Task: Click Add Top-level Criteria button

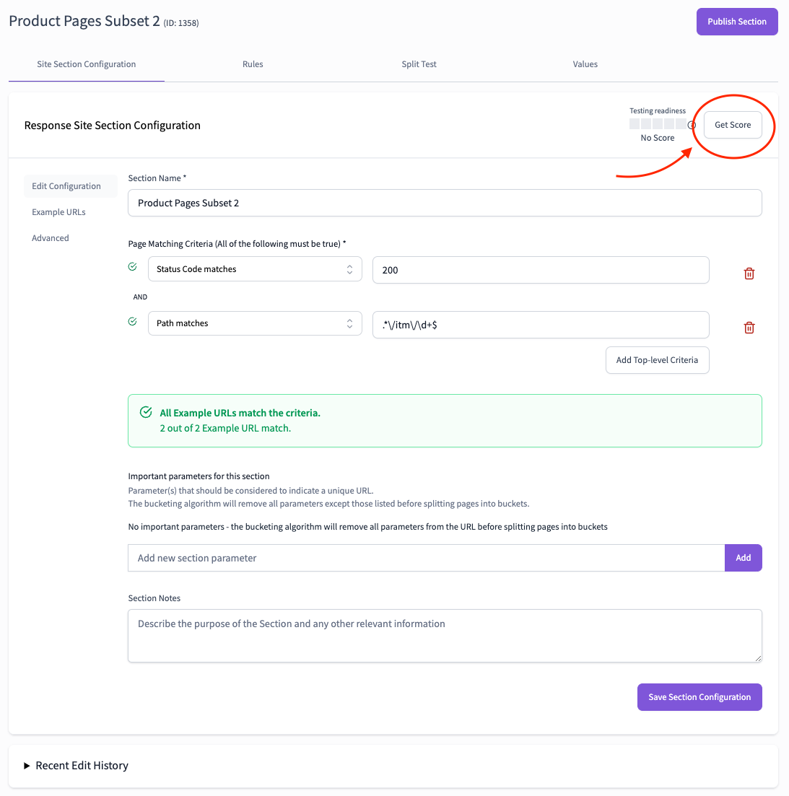Action: pos(657,360)
